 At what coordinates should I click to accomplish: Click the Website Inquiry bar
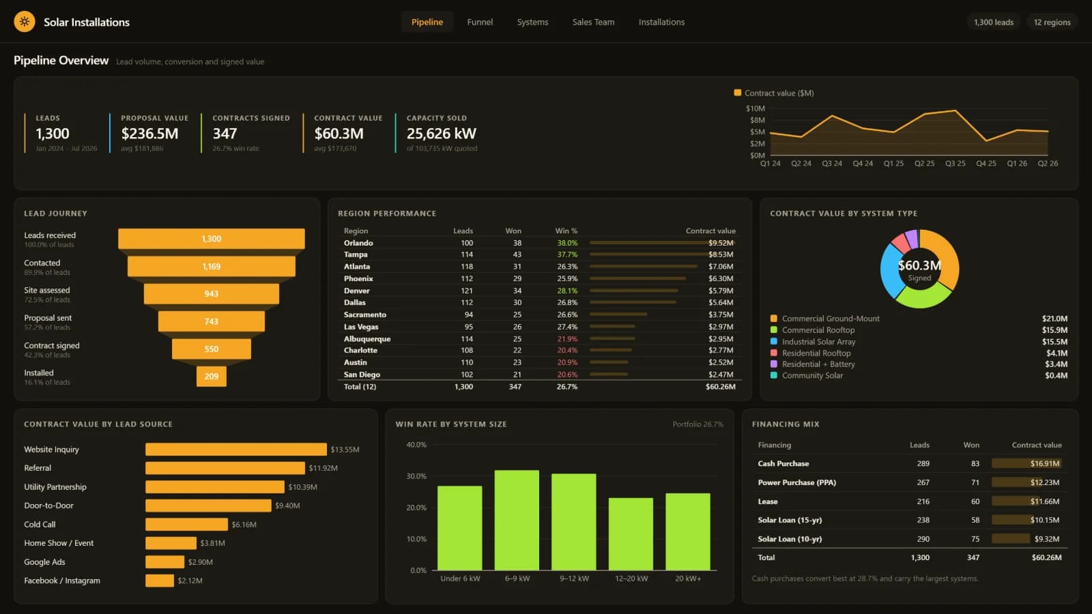pyautogui.click(x=236, y=450)
